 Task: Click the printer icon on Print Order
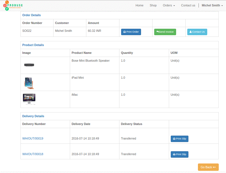tap(124, 32)
